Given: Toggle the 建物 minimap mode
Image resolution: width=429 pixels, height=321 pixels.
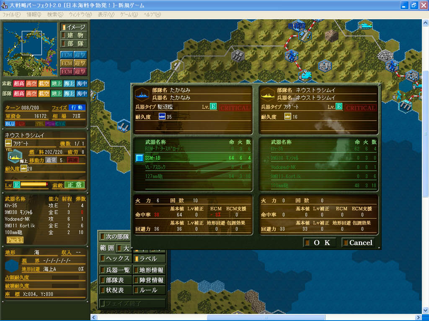Looking at the screenshot, I should click(x=74, y=35).
